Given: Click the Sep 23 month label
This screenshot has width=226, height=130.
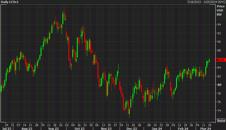Looking at the screenshot, I should click(x=53, y=128).
